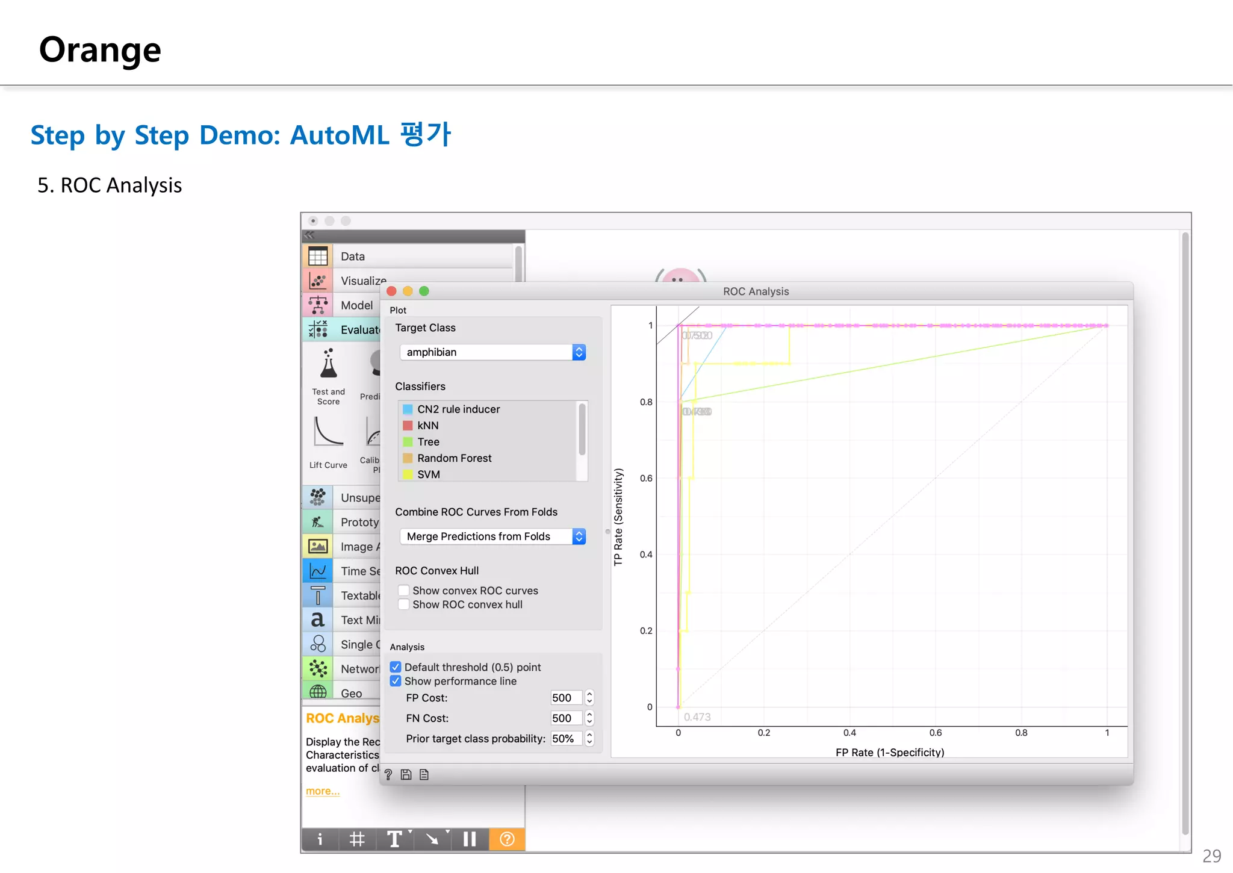Toggle grid icon in bottom toolbar
The image size is (1233, 873).
click(357, 839)
